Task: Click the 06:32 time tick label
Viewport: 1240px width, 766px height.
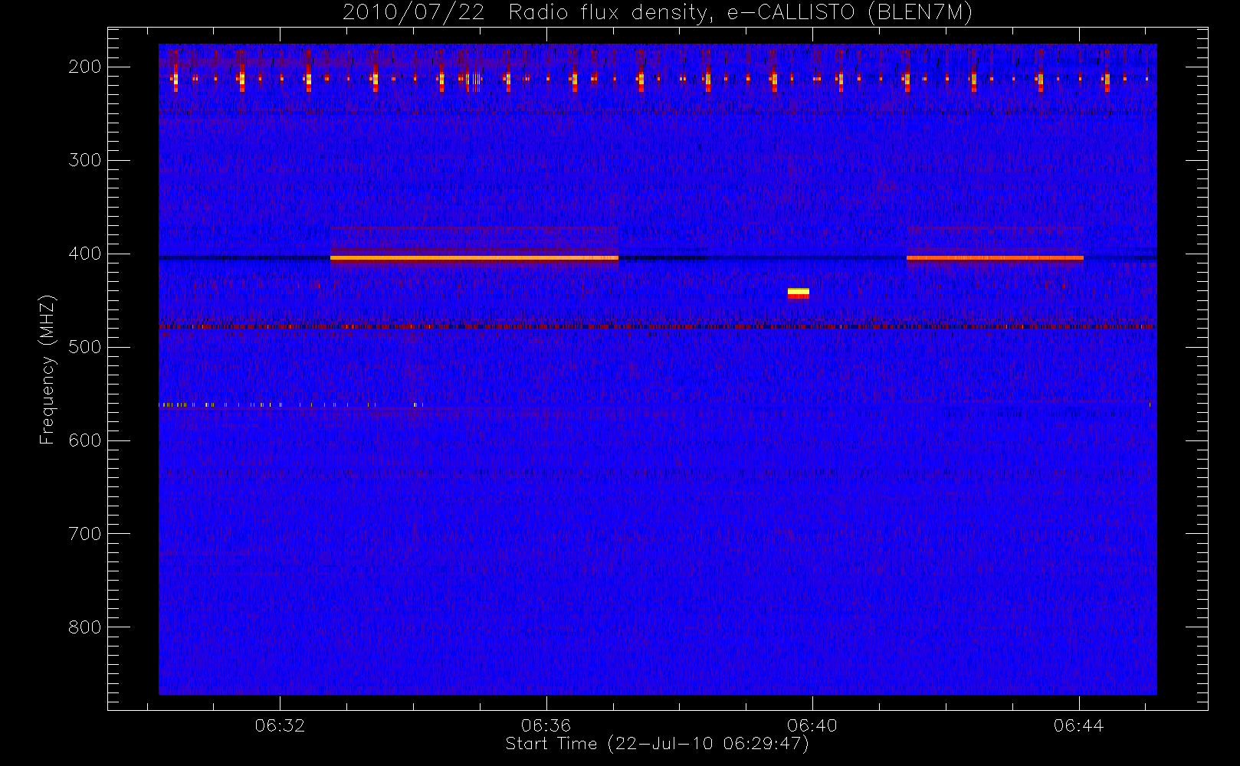Action: pyautogui.click(x=280, y=725)
